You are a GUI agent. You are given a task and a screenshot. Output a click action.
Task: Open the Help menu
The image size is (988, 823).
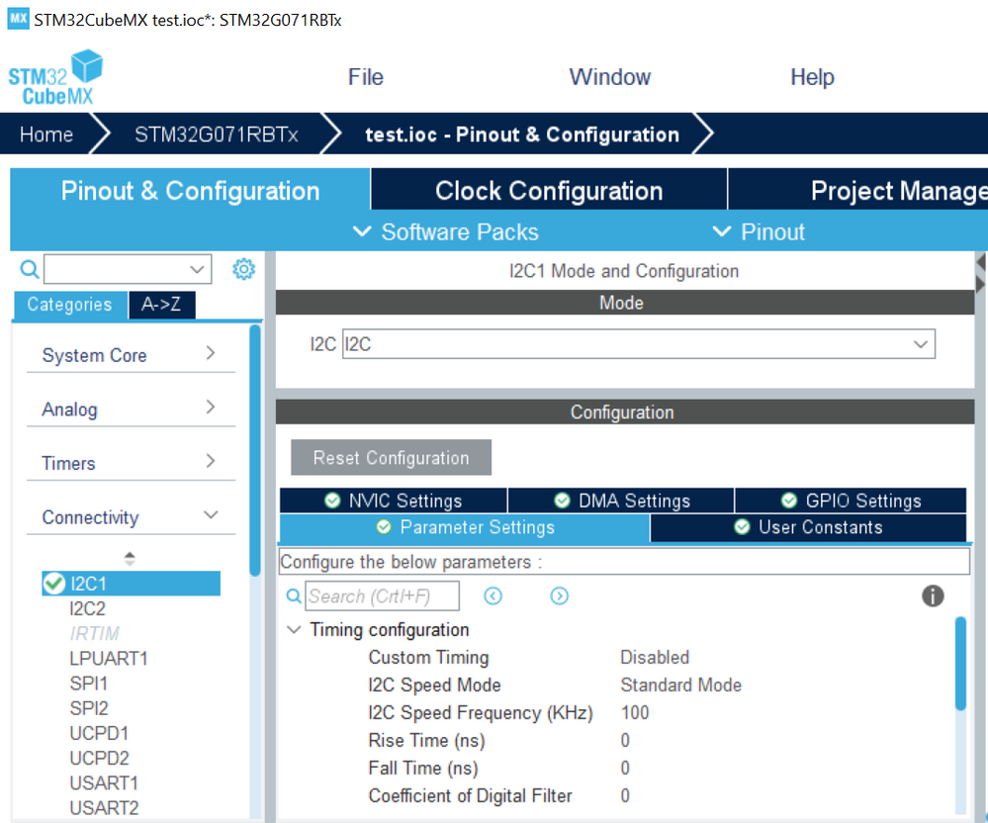812,77
